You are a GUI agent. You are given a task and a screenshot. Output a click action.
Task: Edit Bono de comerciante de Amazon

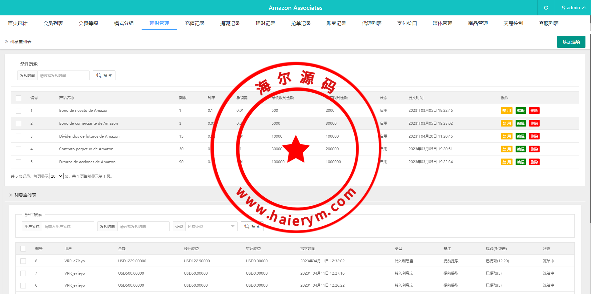coord(521,123)
